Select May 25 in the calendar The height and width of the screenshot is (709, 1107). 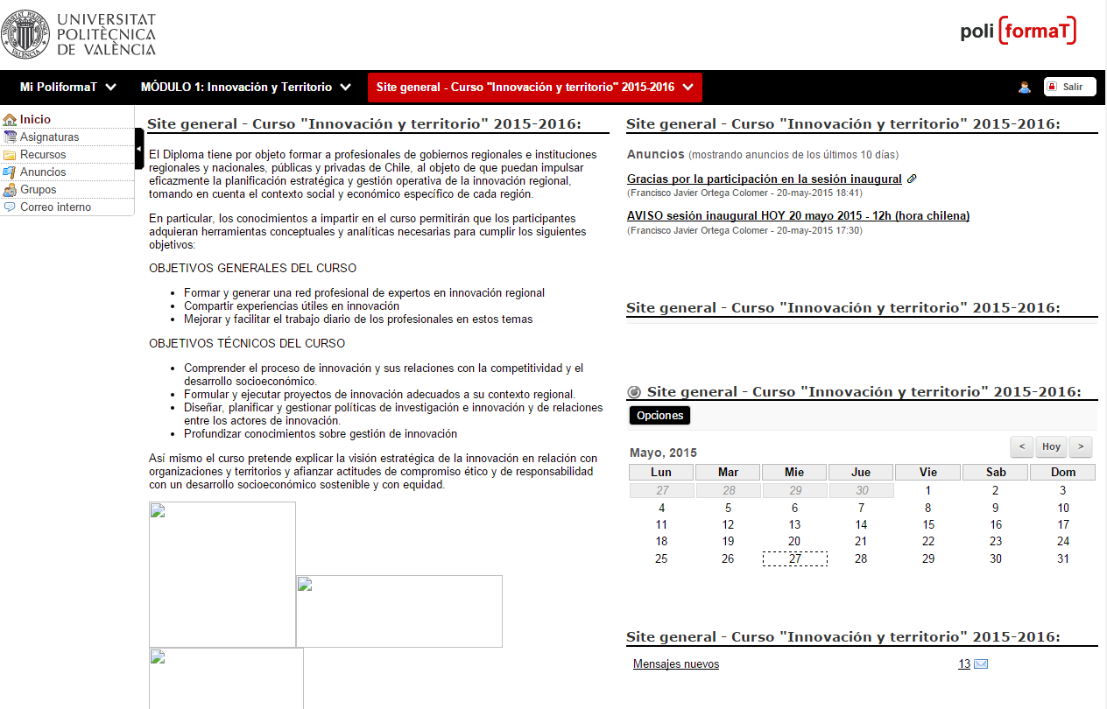tap(661, 558)
